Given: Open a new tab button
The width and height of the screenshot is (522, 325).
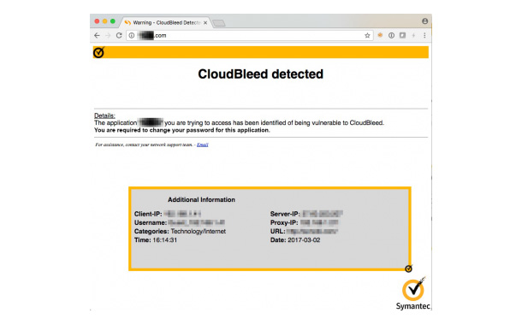Looking at the screenshot, I should tap(219, 22).
